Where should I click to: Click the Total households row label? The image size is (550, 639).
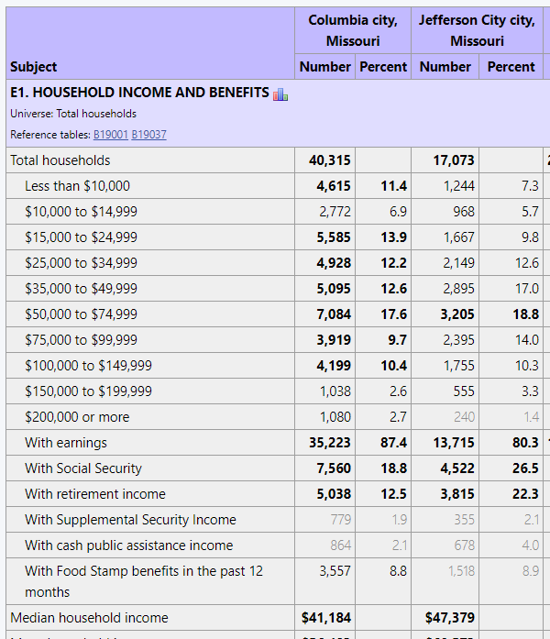[x=60, y=160]
